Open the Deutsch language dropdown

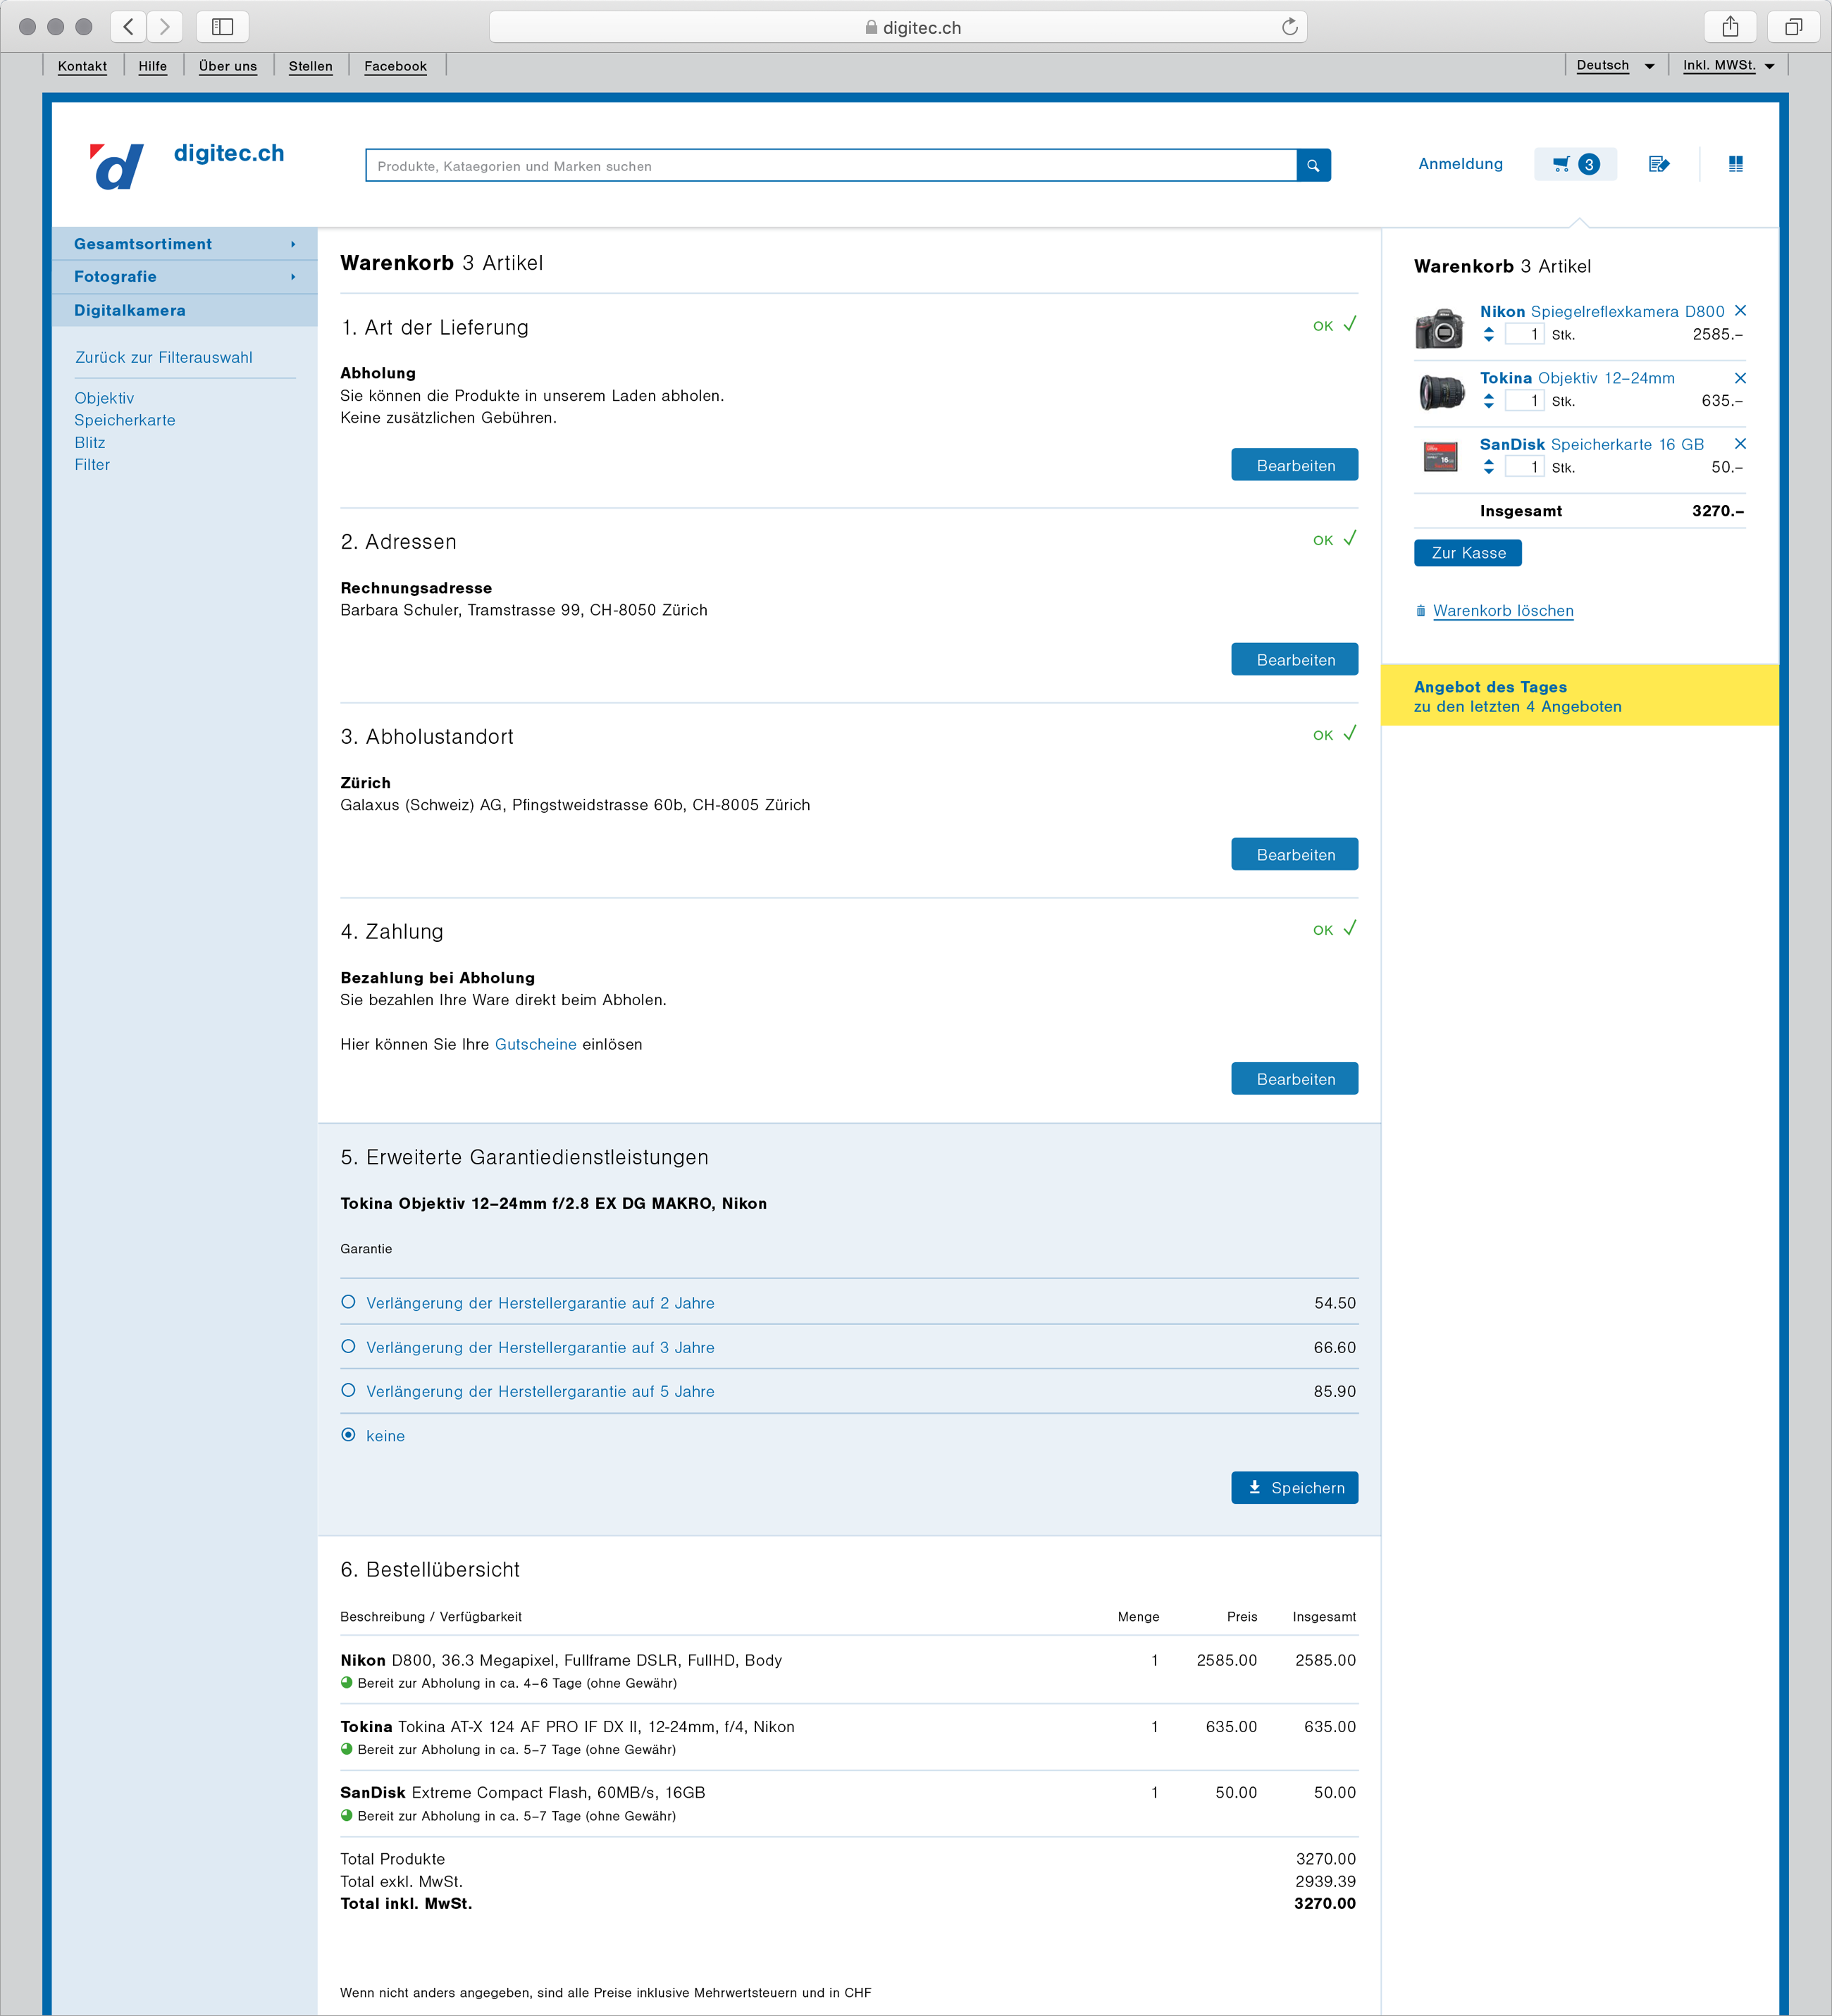[1615, 66]
